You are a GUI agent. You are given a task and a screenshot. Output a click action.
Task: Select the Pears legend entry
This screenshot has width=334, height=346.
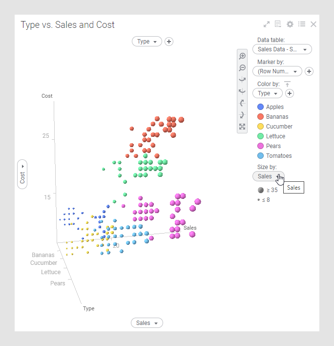click(x=273, y=146)
